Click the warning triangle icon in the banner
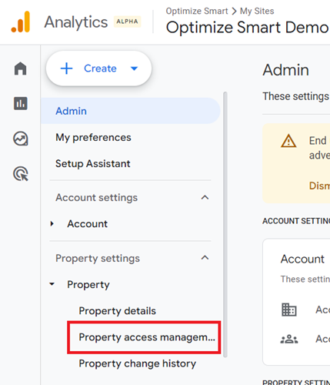Viewport: 330px width, 385px height. pos(288,141)
